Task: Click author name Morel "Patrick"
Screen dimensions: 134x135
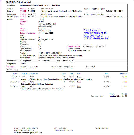Action: 47,9
